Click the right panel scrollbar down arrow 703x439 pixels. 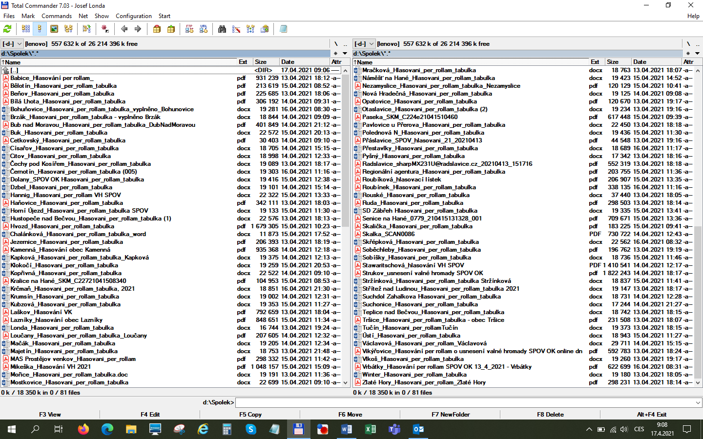coord(698,383)
